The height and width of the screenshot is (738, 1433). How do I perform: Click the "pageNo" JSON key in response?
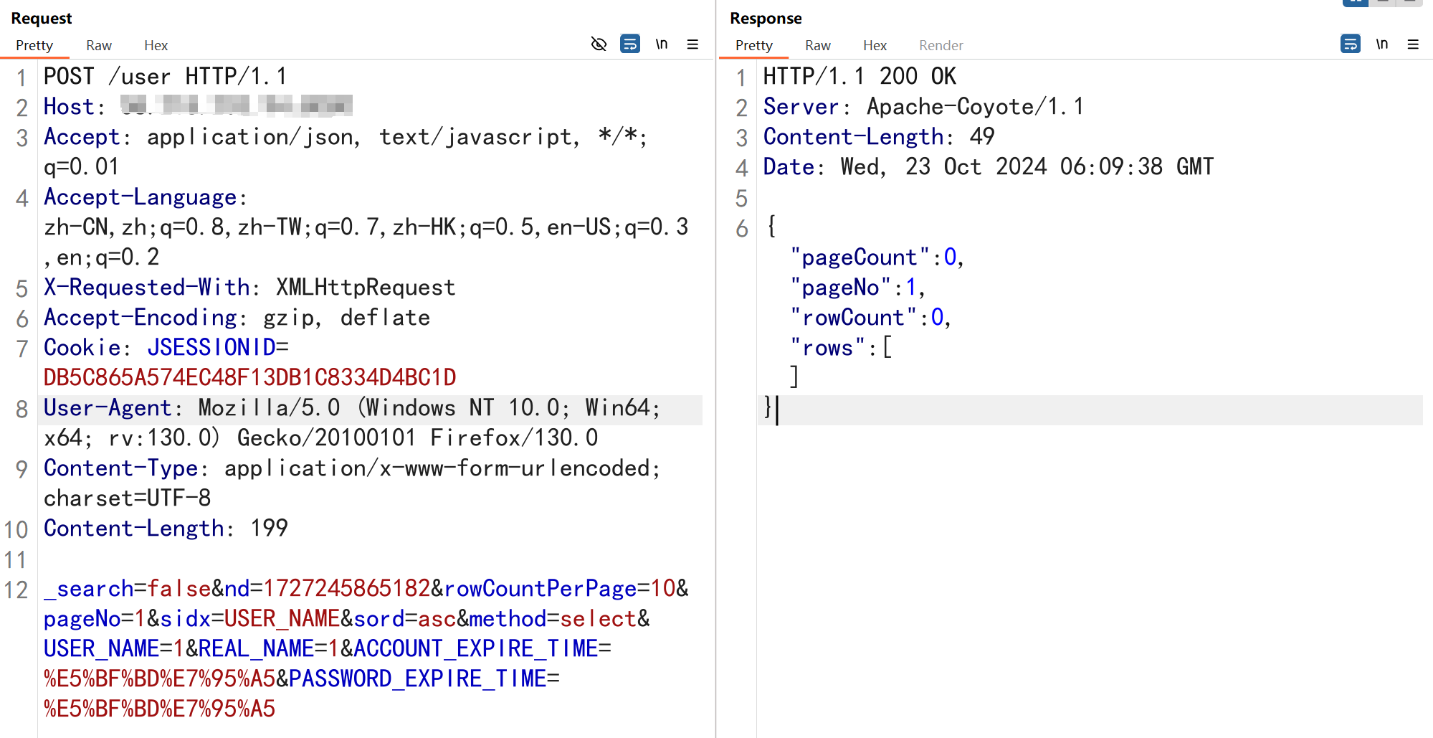coord(840,287)
